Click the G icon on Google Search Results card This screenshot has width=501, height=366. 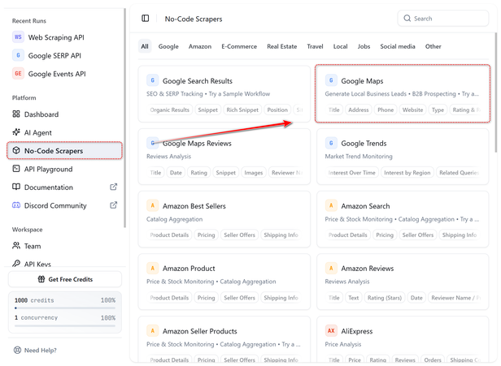coord(152,80)
